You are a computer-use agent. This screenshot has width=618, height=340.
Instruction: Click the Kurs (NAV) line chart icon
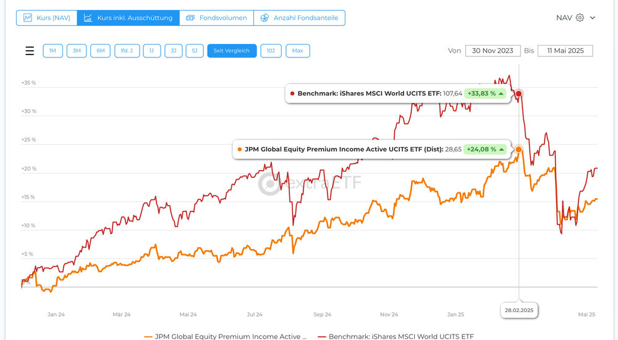coord(27,18)
